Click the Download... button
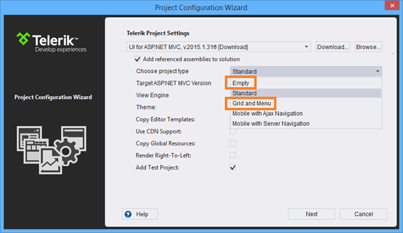The height and width of the screenshot is (233, 403). (333, 47)
